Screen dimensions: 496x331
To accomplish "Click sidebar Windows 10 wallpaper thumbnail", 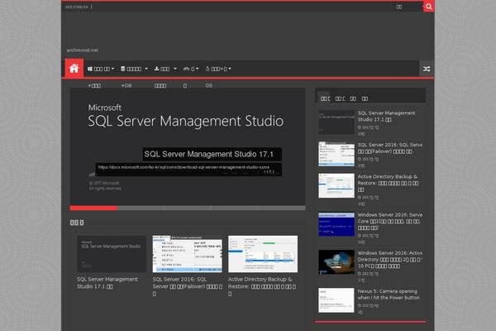I will coord(336,262).
